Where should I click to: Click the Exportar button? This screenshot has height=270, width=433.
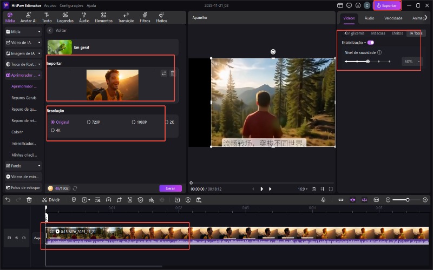386,5
